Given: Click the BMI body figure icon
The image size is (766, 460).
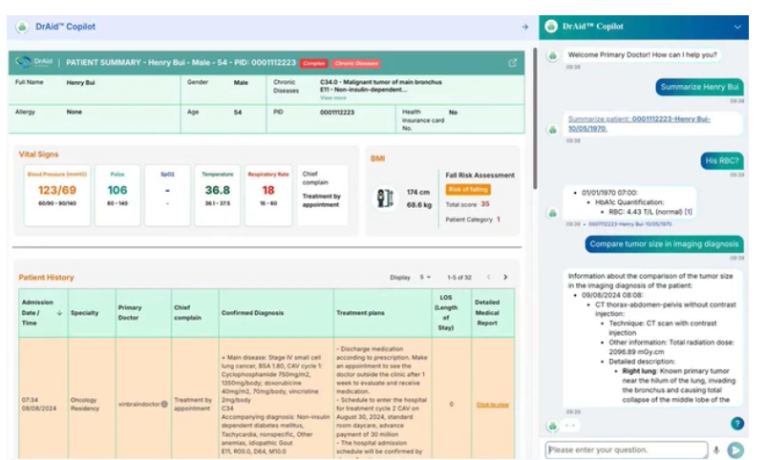Looking at the screenshot, I should click(385, 199).
